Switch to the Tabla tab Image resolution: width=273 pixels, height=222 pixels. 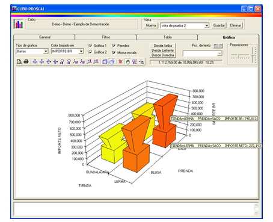point(167,37)
